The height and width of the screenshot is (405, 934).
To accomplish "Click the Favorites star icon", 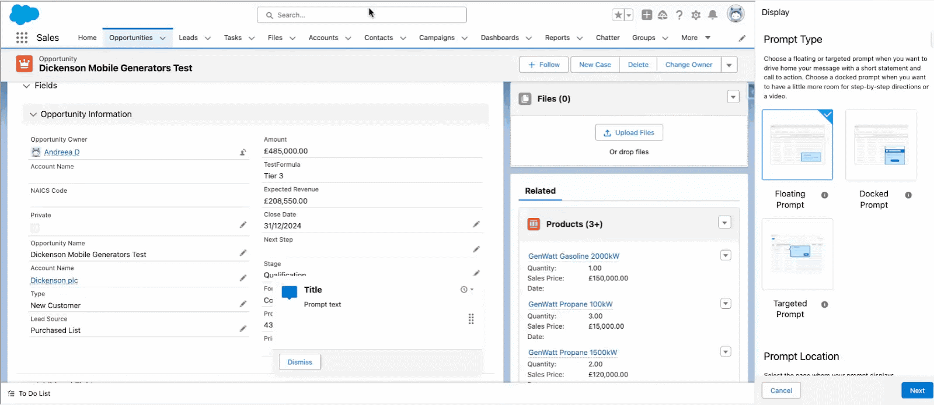I will tap(618, 15).
